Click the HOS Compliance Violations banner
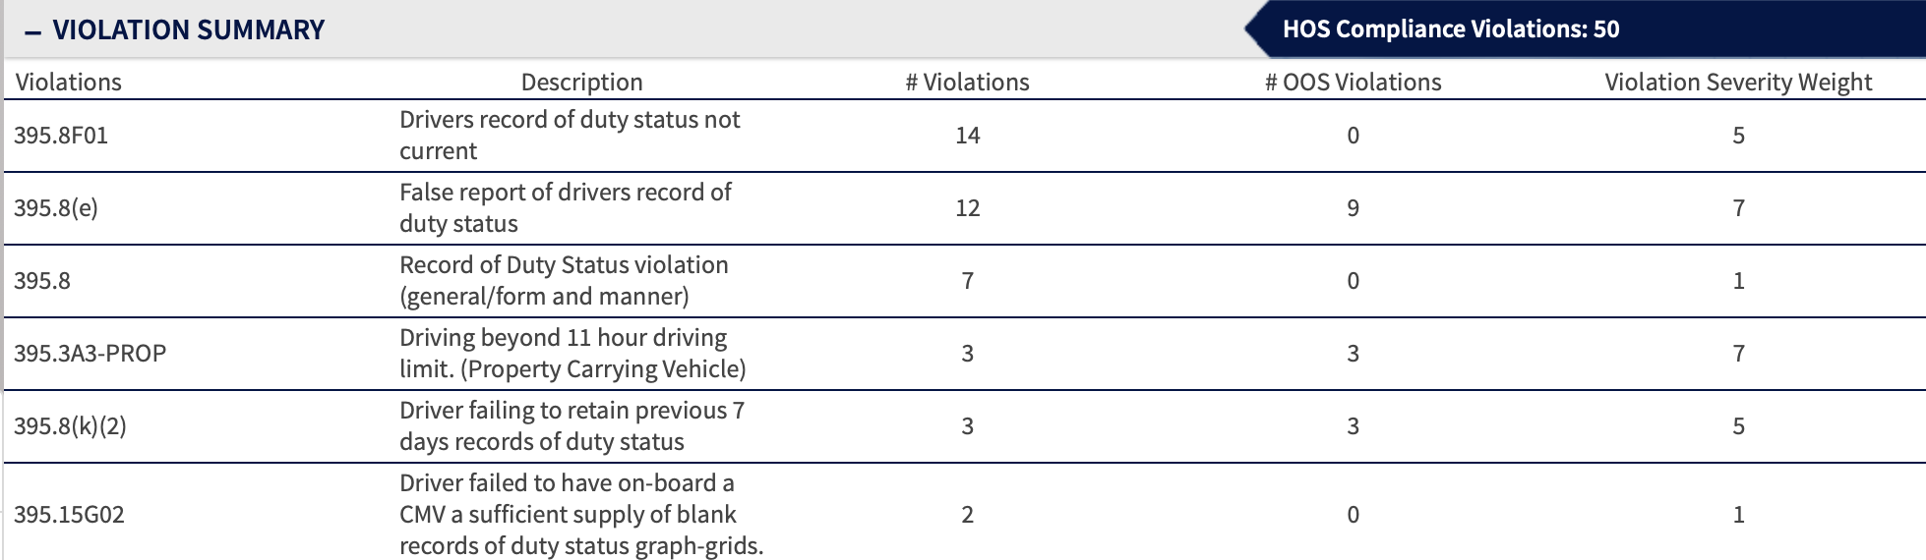This screenshot has height=560, width=1926. [1450, 29]
